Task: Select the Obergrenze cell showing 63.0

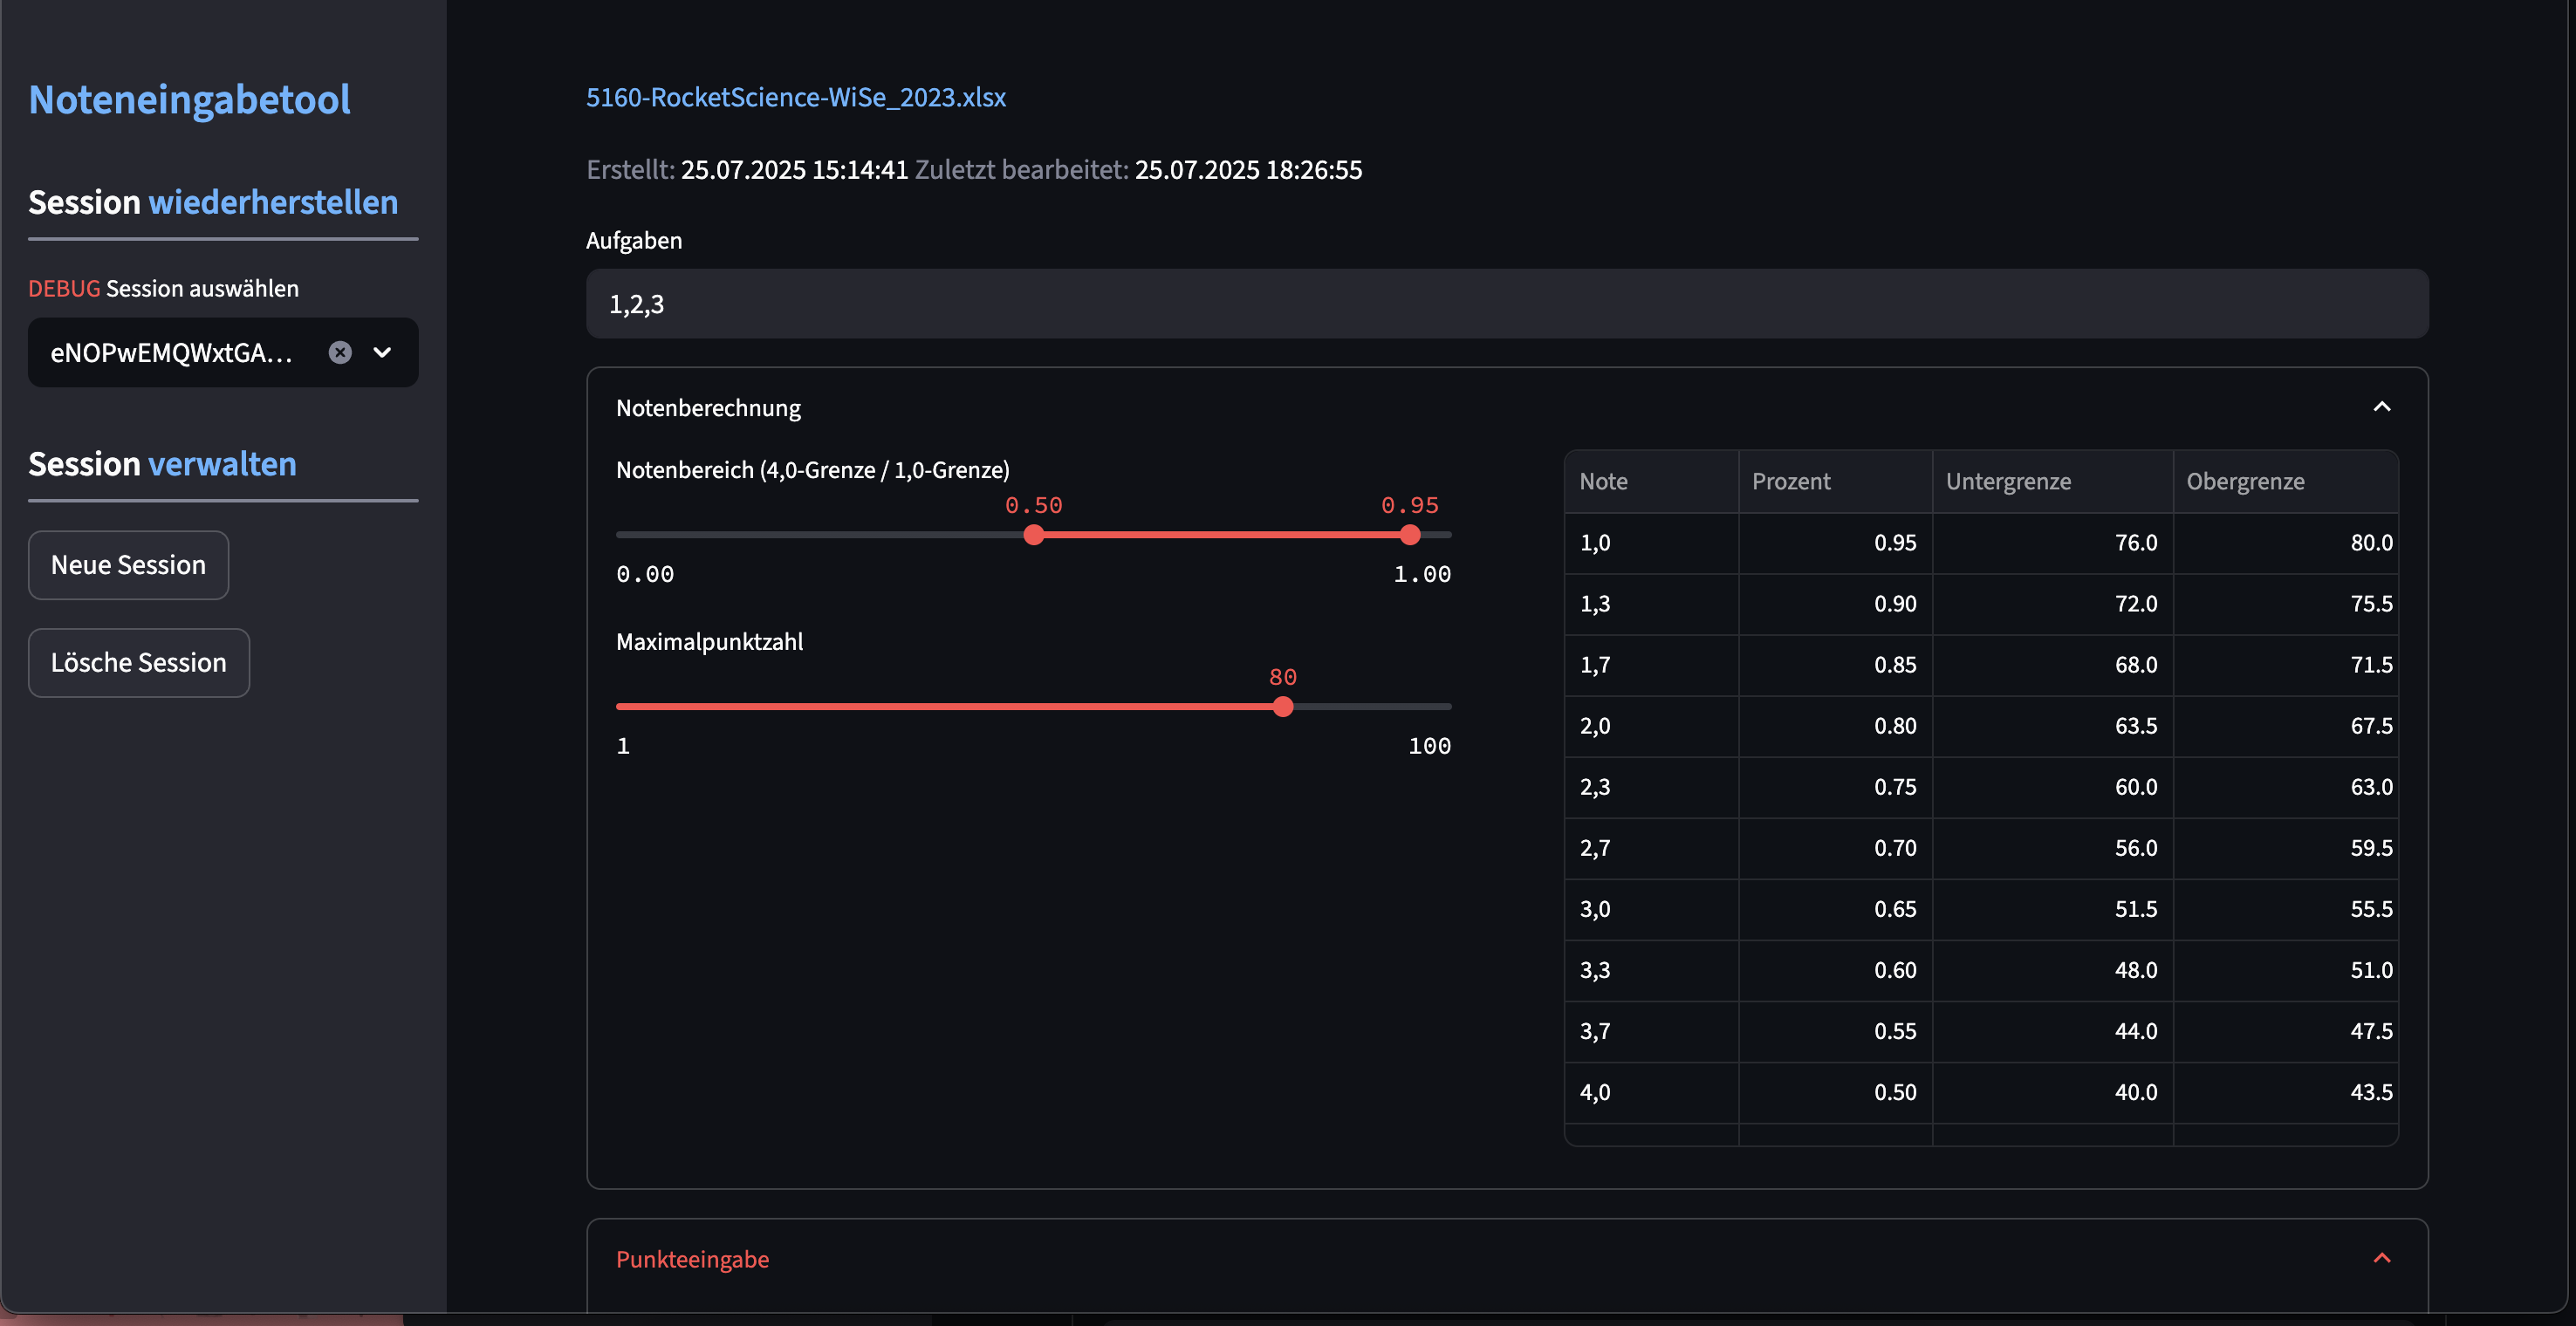Action: (x=2285, y=787)
